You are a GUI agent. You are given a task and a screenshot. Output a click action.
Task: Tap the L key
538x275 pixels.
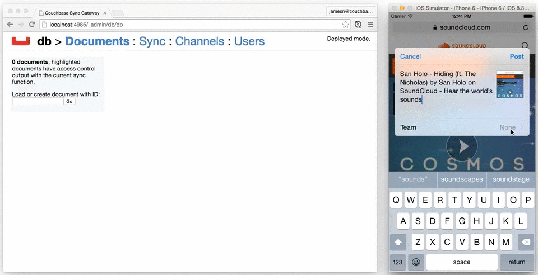pos(521,221)
